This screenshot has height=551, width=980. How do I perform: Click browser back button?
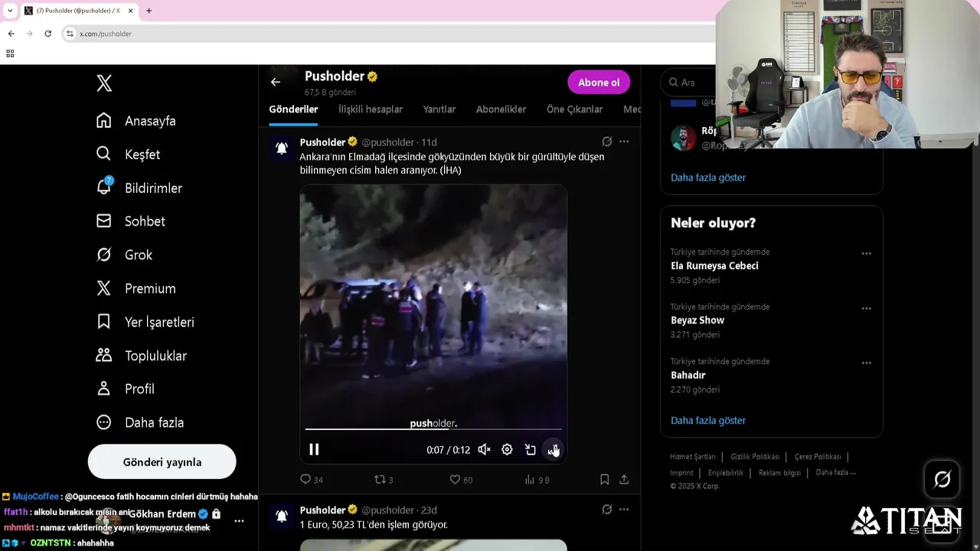pos(11,34)
